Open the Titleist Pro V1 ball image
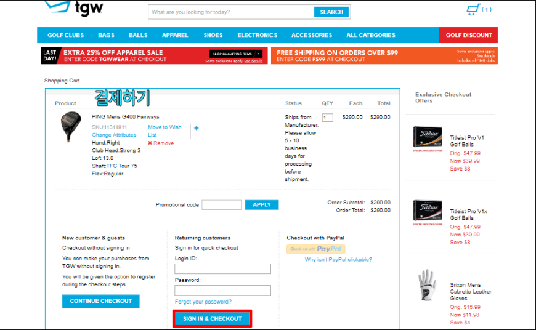The width and height of the screenshot is (536, 330). coord(428,139)
